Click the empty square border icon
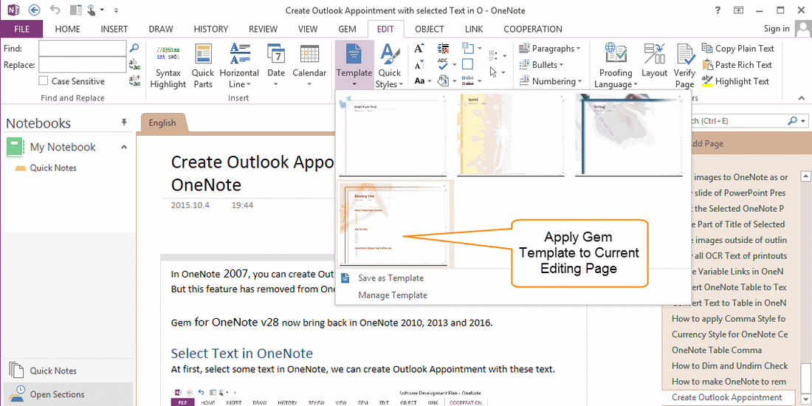This screenshot has width=812, height=406. pos(467,64)
